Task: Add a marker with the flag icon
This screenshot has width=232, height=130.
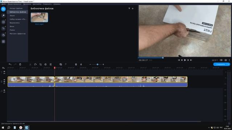Action: 66,64
